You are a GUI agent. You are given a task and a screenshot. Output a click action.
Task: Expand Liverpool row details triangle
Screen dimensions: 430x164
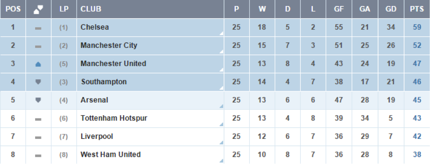[x=221, y=143]
